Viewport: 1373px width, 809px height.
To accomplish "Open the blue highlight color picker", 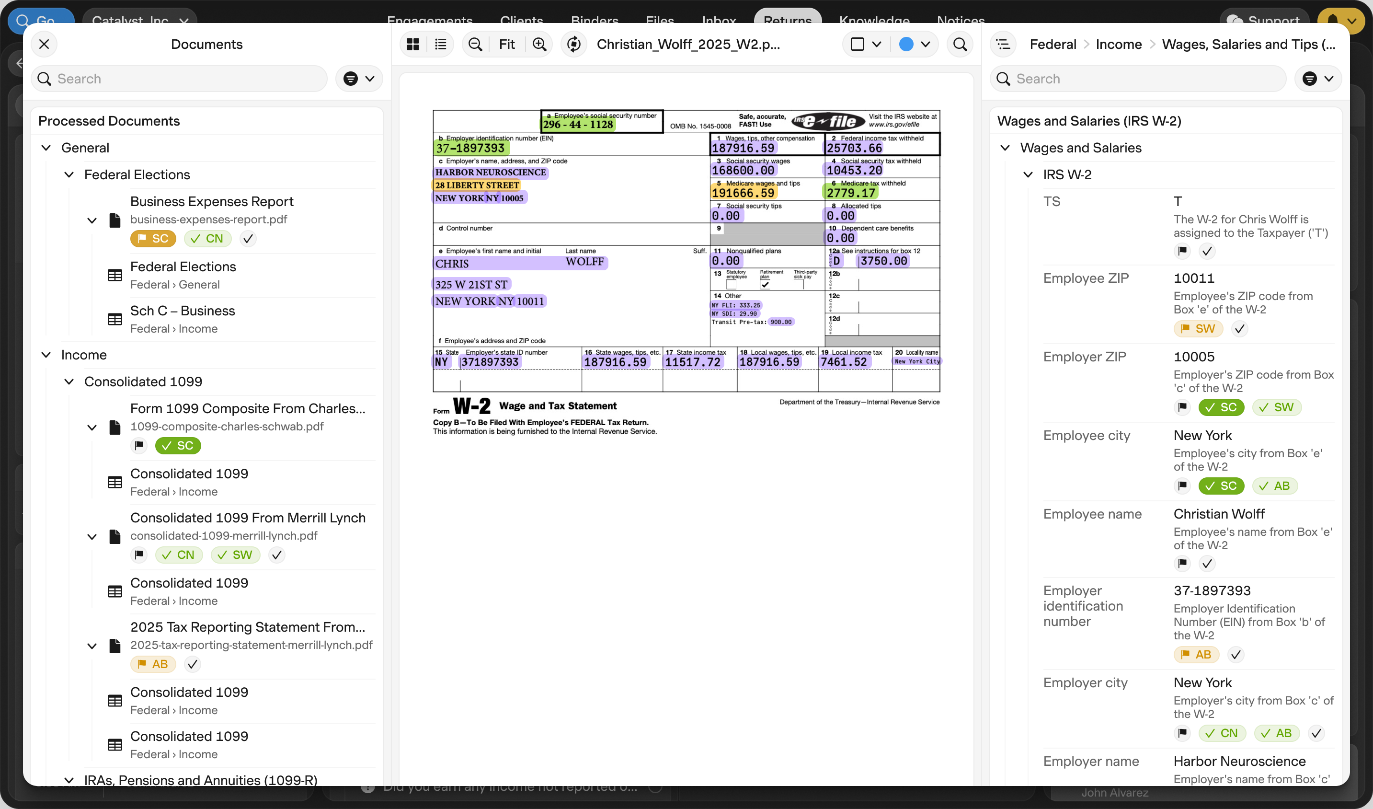I will point(915,44).
